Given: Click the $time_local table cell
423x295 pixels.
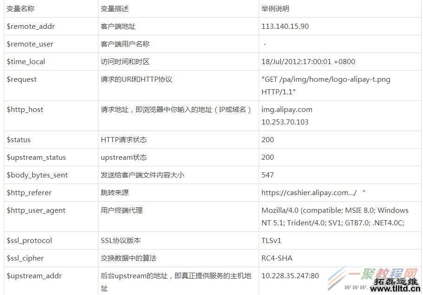Looking at the screenshot, I should (x=26, y=61).
